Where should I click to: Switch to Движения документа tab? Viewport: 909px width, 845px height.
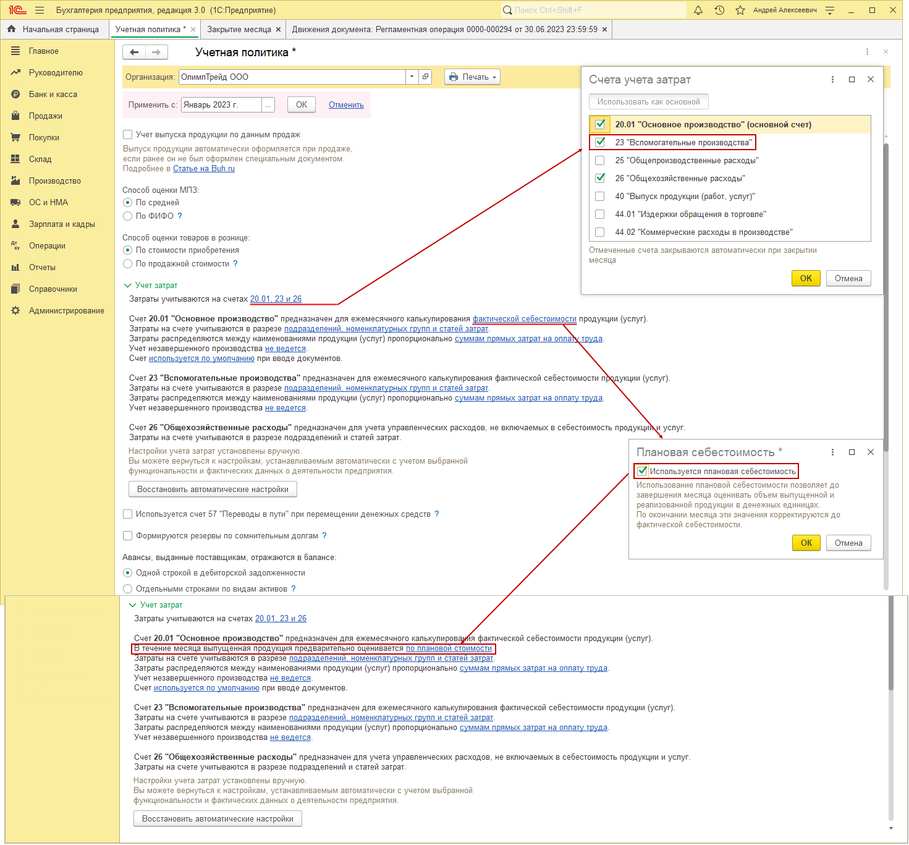(445, 30)
